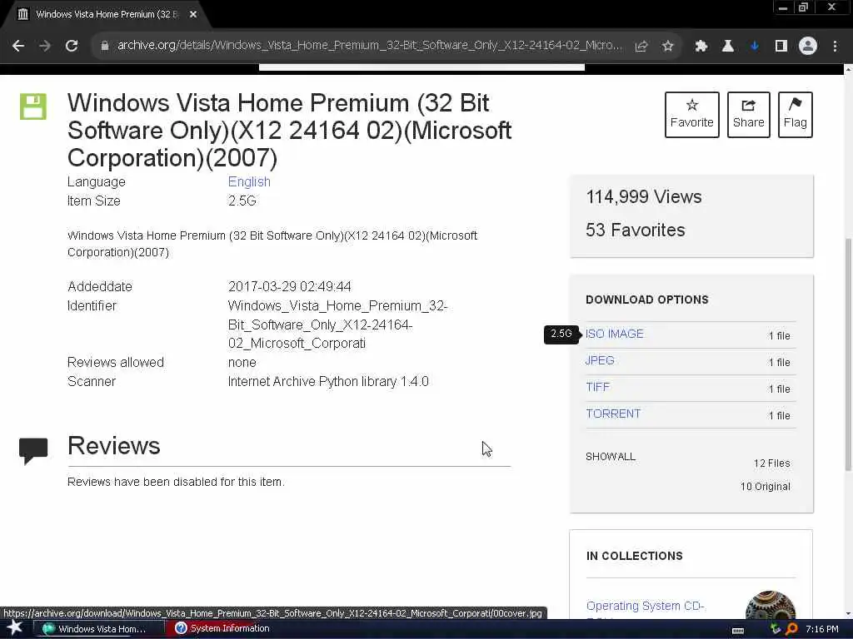Click the English language link
Viewport: 853px width, 639px height.
click(x=249, y=182)
